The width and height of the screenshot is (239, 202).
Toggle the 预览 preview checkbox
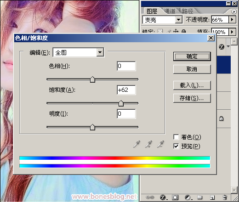tap(176, 146)
